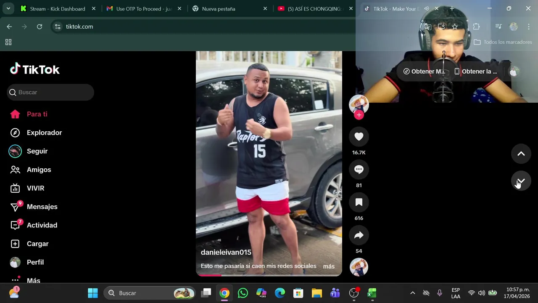
Task: Click the TikTok logo
Action: point(35,69)
